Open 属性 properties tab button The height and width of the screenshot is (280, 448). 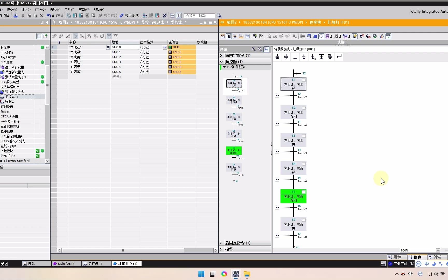397,257
